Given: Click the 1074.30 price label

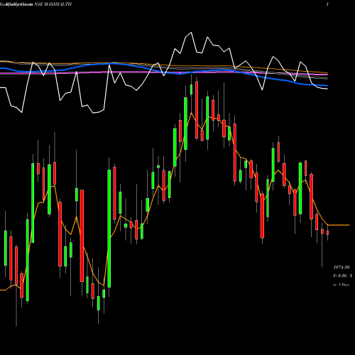Looking at the screenshot, I should click(x=342, y=267).
